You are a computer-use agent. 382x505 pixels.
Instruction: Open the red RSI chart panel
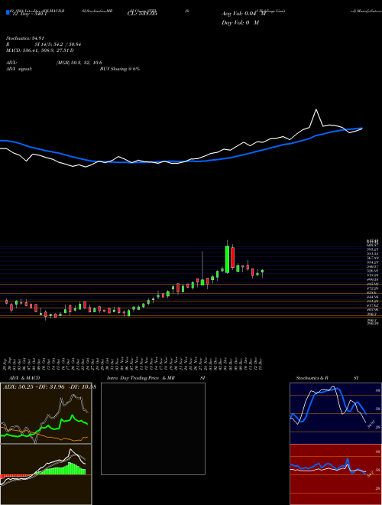(x=335, y=474)
